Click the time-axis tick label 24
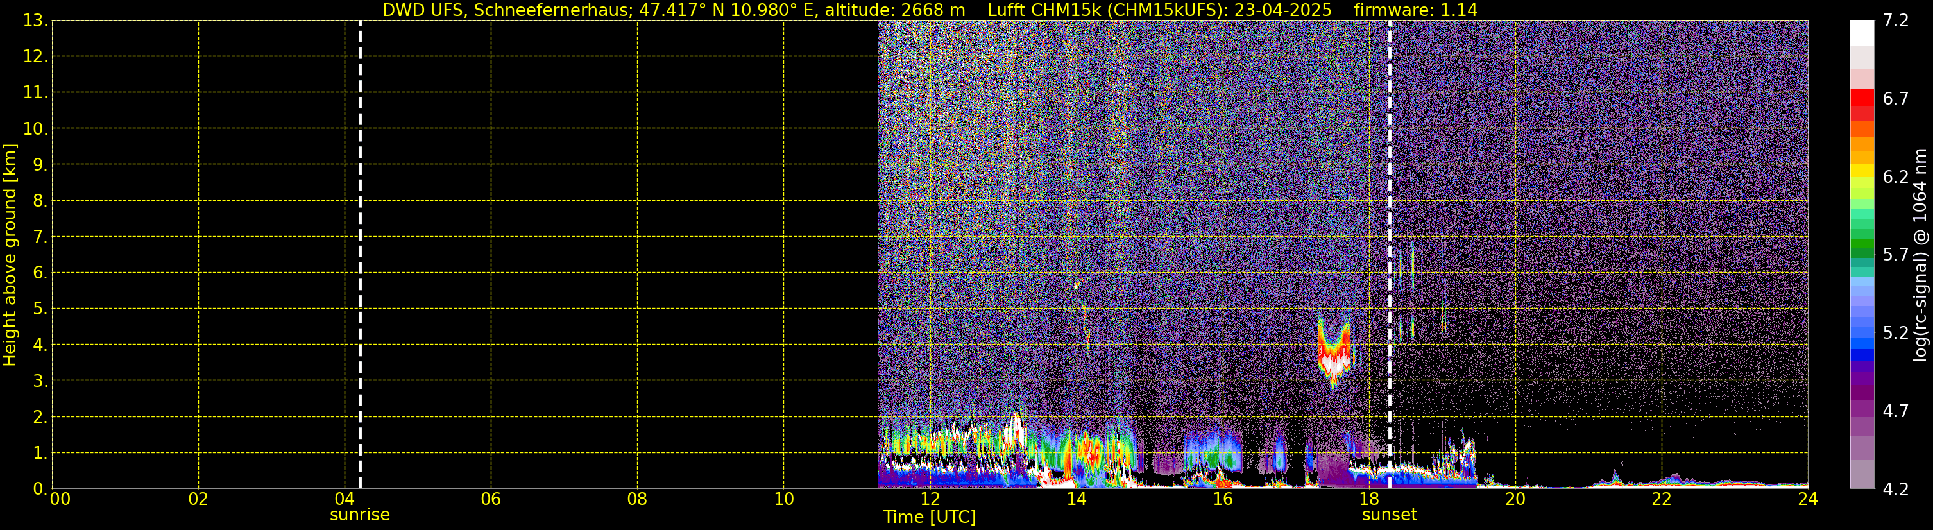The image size is (1933, 530). 1808,499
